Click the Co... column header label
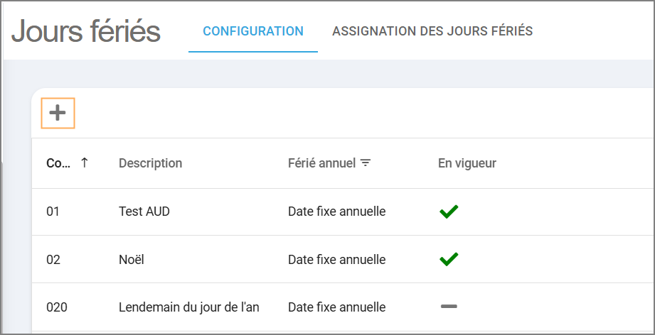 pos(58,163)
